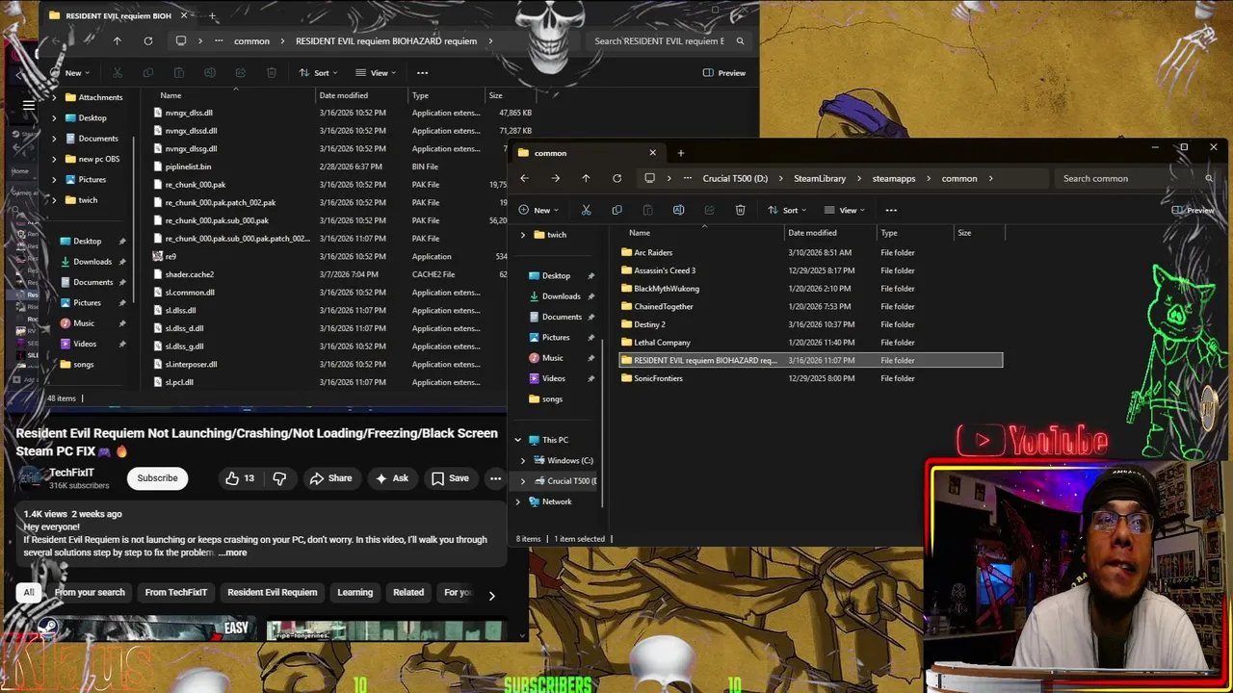Select the From your search chip
The width and height of the screenshot is (1233, 693).
coord(90,592)
